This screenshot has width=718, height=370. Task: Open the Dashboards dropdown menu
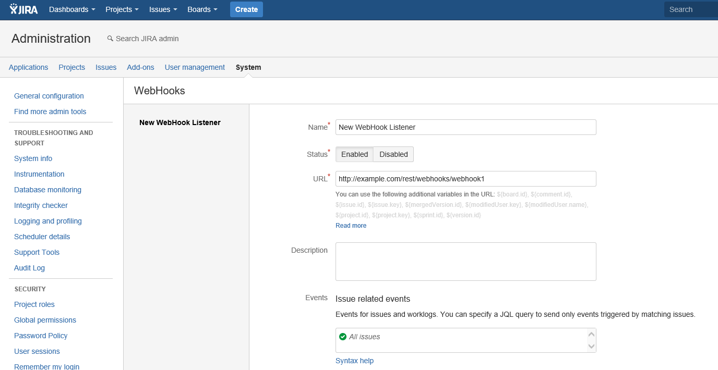[72, 9]
